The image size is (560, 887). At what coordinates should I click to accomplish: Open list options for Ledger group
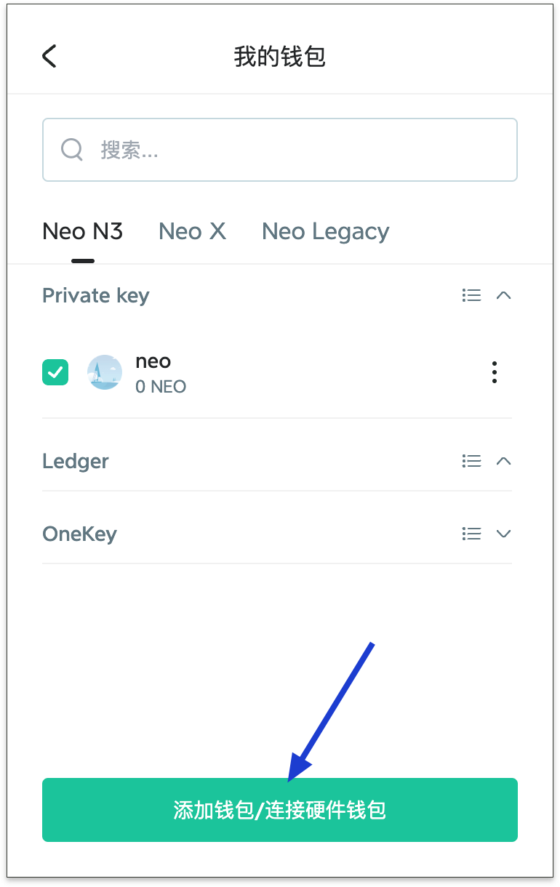tap(471, 461)
